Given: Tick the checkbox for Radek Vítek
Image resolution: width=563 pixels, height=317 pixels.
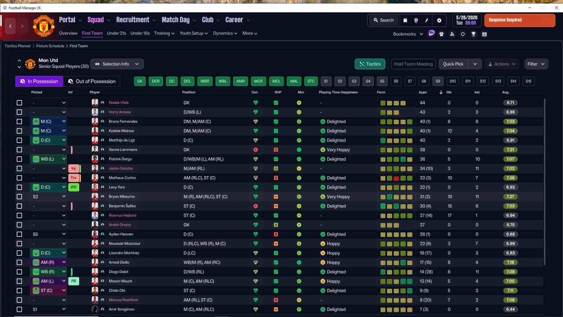Looking at the screenshot, I should point(19,103).
